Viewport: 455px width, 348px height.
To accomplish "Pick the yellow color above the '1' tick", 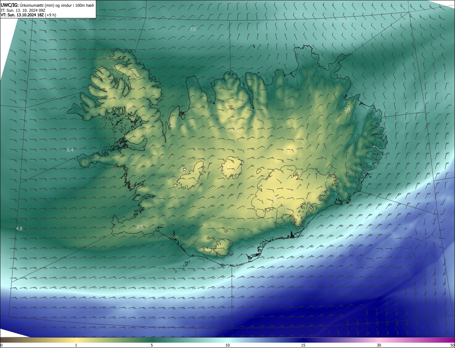I will click(x=76, y=340).
